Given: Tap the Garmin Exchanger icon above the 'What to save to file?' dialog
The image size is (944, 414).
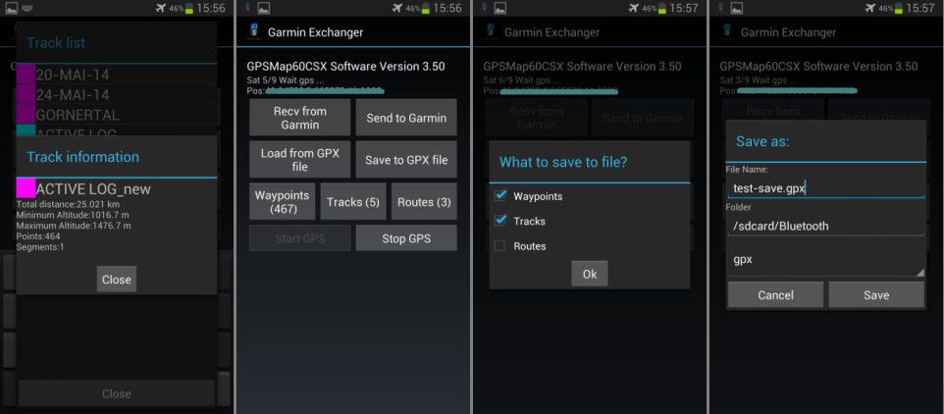Looking at the screenshot, I should (x=490, y=32).
